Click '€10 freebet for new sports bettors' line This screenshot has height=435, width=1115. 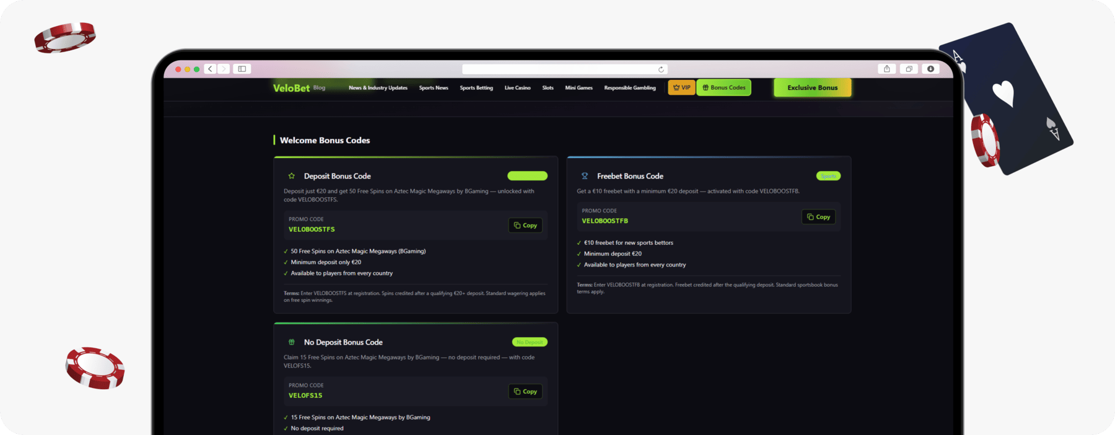click(x=628, y=243)
